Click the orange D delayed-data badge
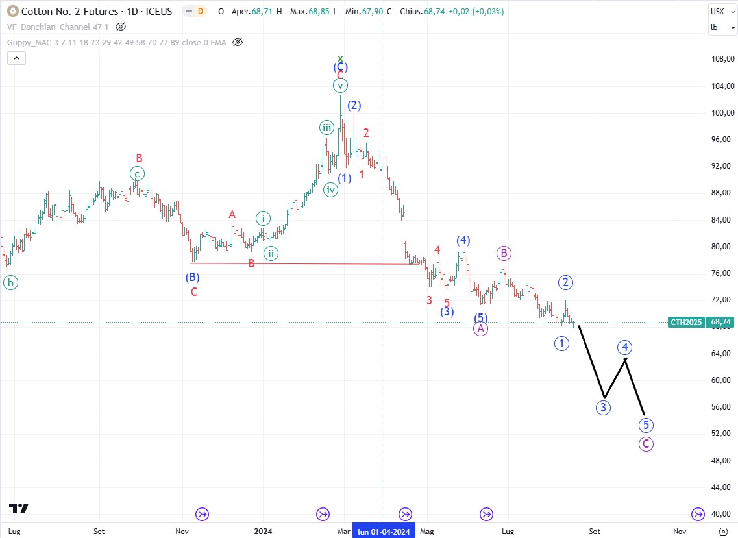This screenshot has height=538, width=738. coord(201,11)
